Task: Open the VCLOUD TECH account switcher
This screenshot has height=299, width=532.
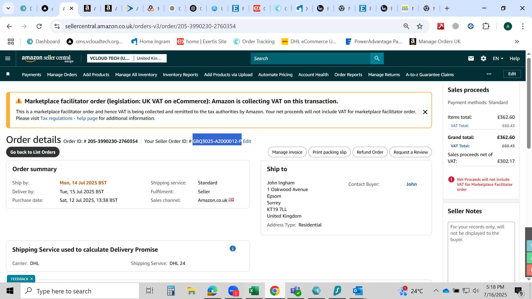Action: (127, 58)
